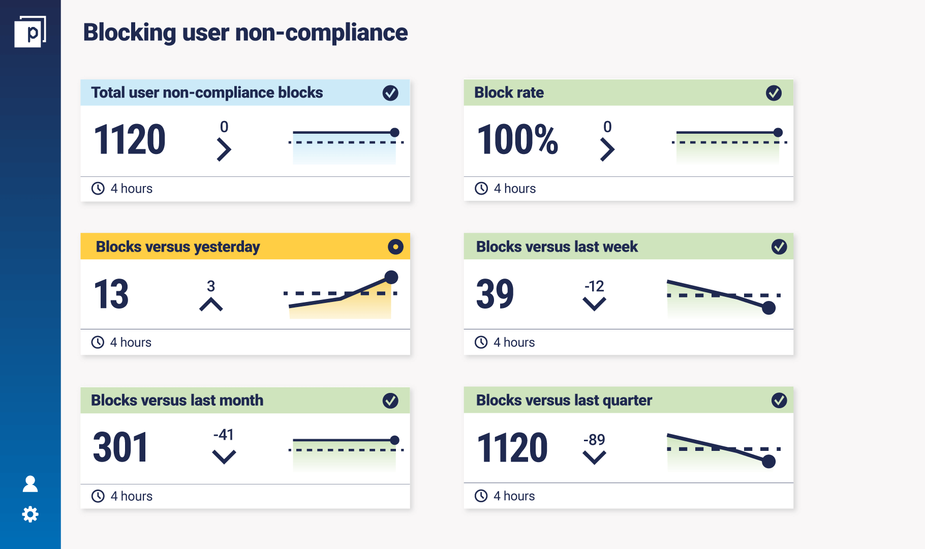This screenshot has width=925, height=549.
Task: Toggle checkmark on Total user non-compliance blocks
Action: pyautogui.click(x=390, y=93)
